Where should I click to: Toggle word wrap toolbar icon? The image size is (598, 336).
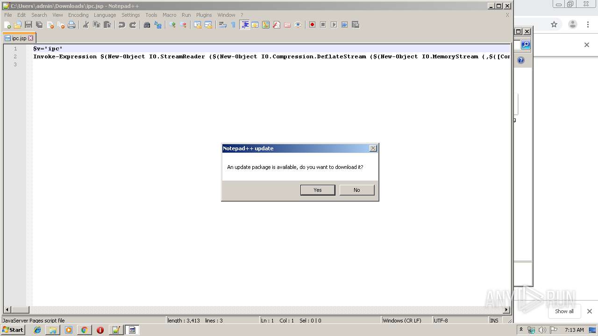tap(223, 25)
